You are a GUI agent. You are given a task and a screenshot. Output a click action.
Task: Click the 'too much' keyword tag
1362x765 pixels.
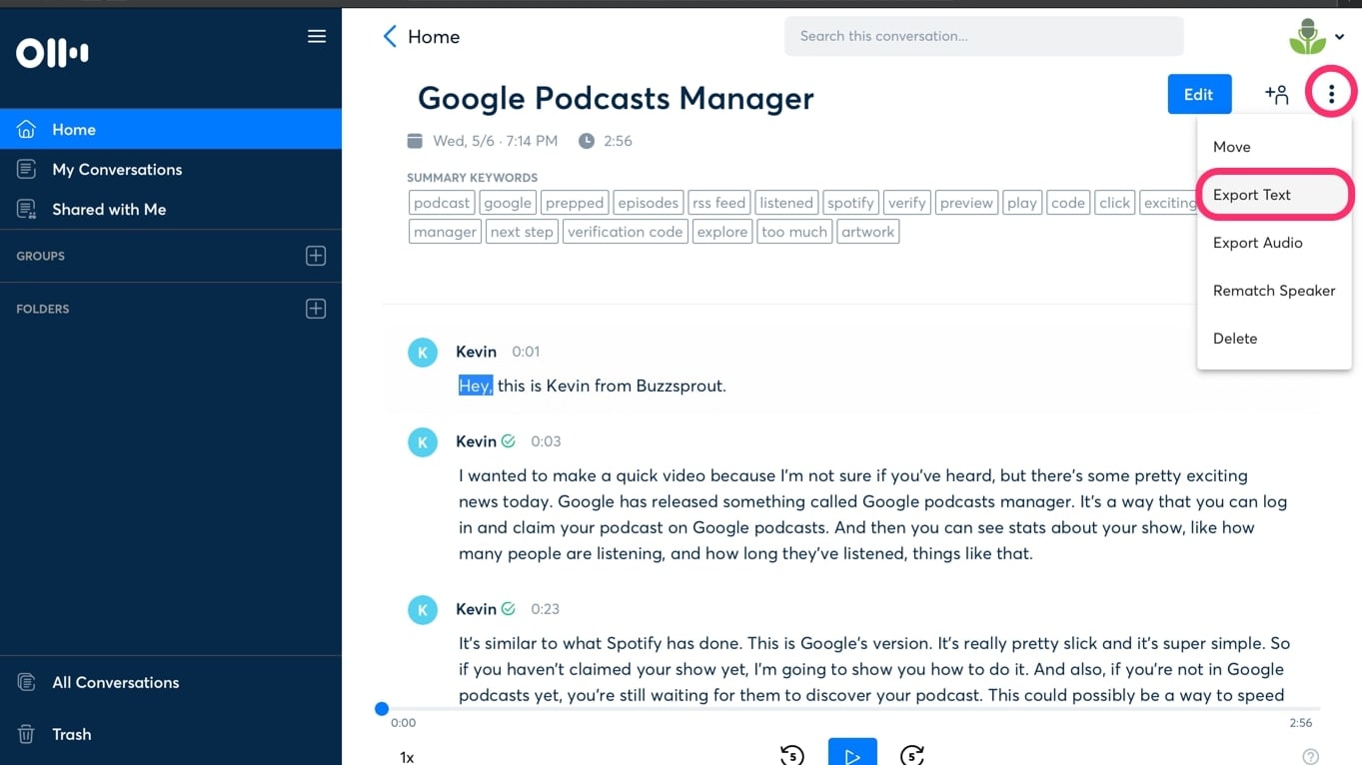(794, 232)
